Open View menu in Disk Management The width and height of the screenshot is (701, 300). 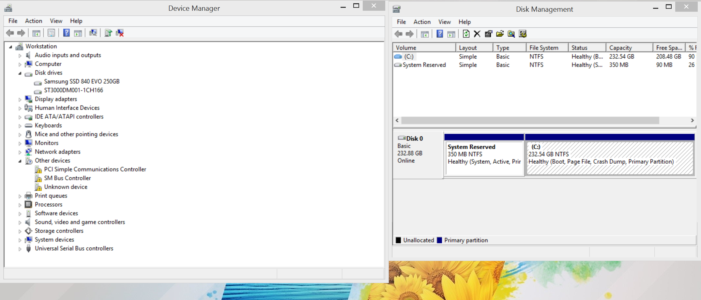(x=445, y=22)
